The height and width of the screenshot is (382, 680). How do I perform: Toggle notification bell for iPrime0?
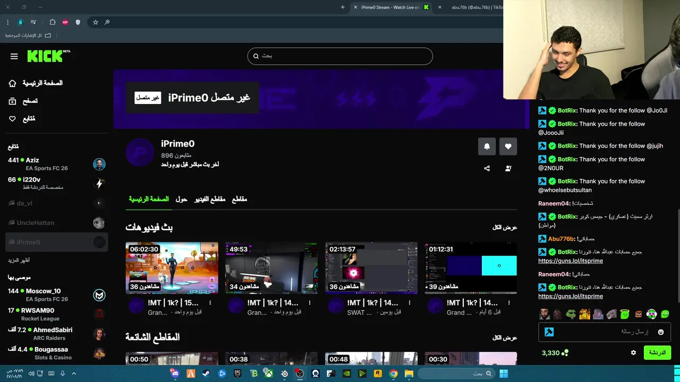[x=487, y=146]
